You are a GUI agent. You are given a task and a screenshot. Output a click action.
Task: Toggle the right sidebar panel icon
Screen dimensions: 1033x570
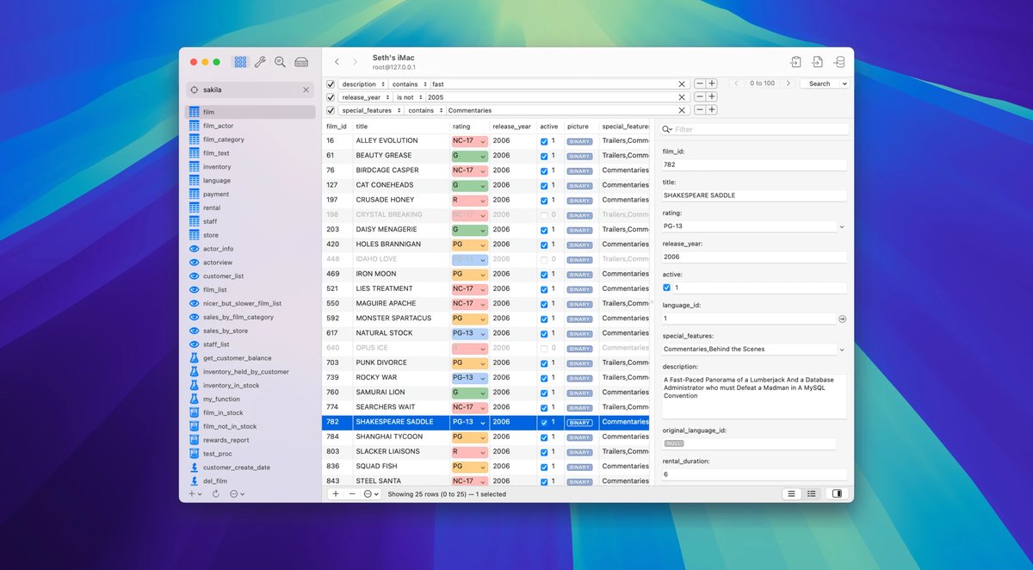coord(835,494)
